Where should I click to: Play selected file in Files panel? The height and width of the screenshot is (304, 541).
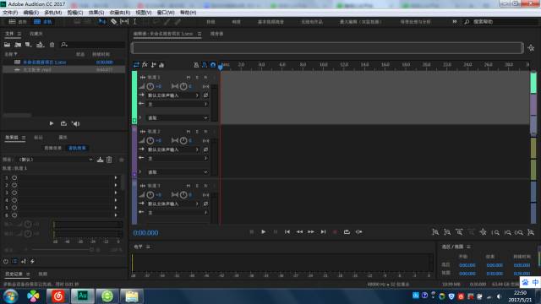click(x=52, y=123)
